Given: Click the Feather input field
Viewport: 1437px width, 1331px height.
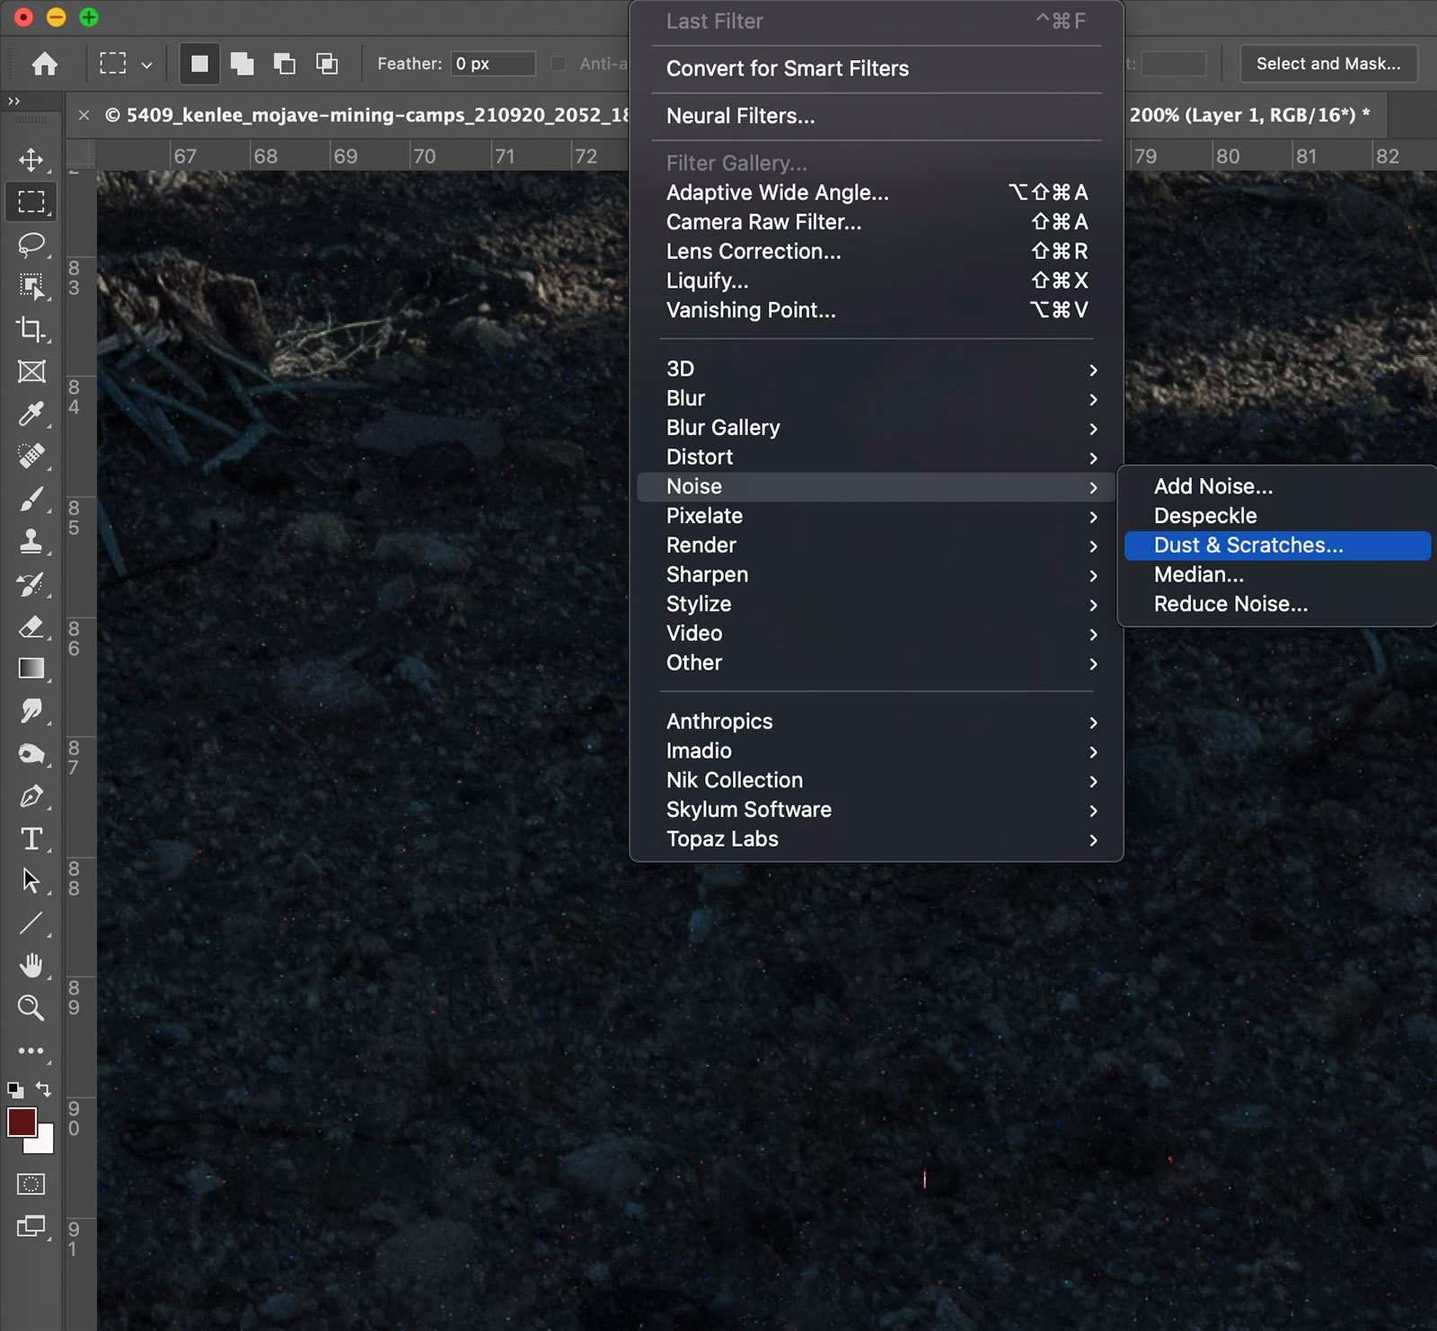Looking at the screenshot, I should (491, 64).
